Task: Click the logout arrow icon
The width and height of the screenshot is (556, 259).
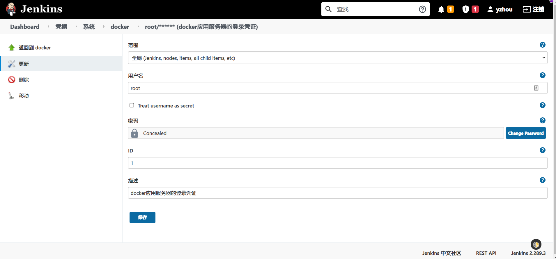Action: (527, 9)
